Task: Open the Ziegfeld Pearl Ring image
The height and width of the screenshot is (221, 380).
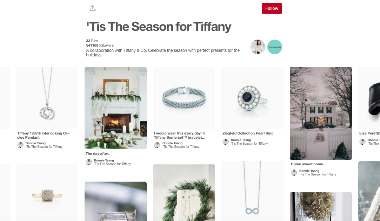Action: tap(252, 98)
